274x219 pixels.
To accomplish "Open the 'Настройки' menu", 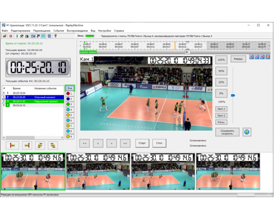I will [x=104, y=31].
